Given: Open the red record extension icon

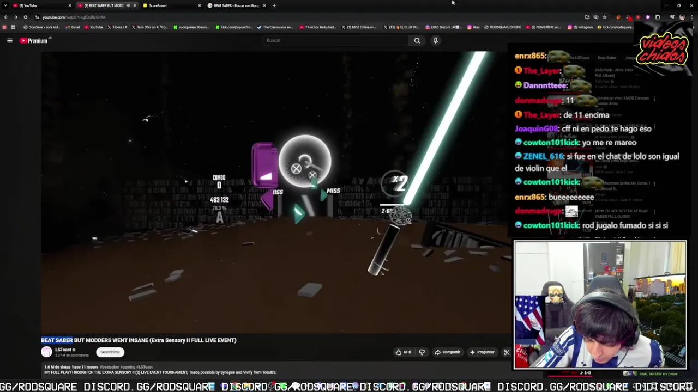Looking at the screenshot, I should pyautogui.click(x=638, y=17).
